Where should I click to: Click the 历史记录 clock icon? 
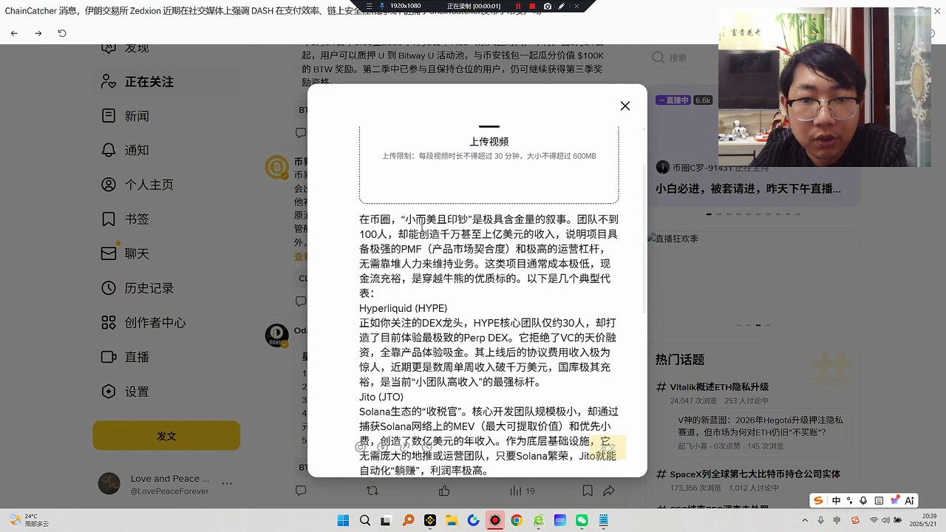tap(109, 288)
